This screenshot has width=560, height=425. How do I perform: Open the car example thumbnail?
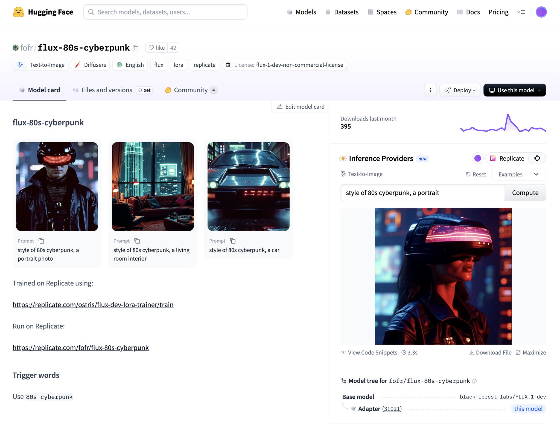[x=248, y=187]
